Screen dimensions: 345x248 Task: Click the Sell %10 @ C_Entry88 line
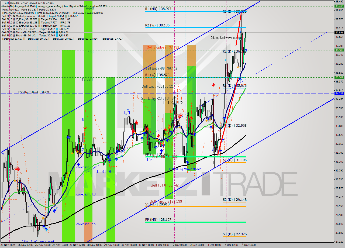pyautogui.click(x=36, y=26)
